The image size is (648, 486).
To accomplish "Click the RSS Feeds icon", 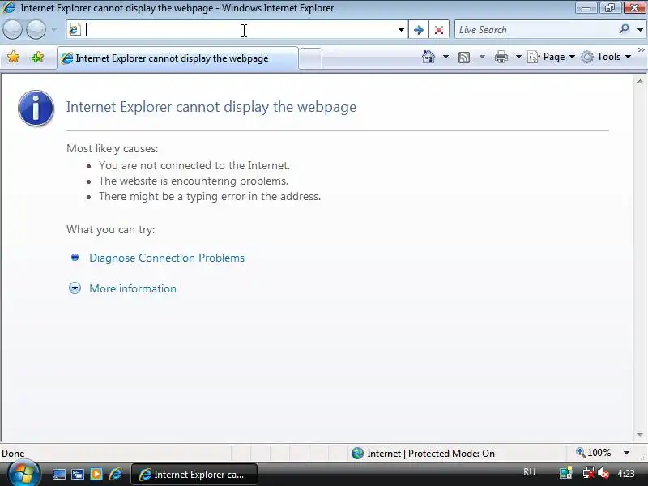I will pyautogui.click(x=464, y=57).
